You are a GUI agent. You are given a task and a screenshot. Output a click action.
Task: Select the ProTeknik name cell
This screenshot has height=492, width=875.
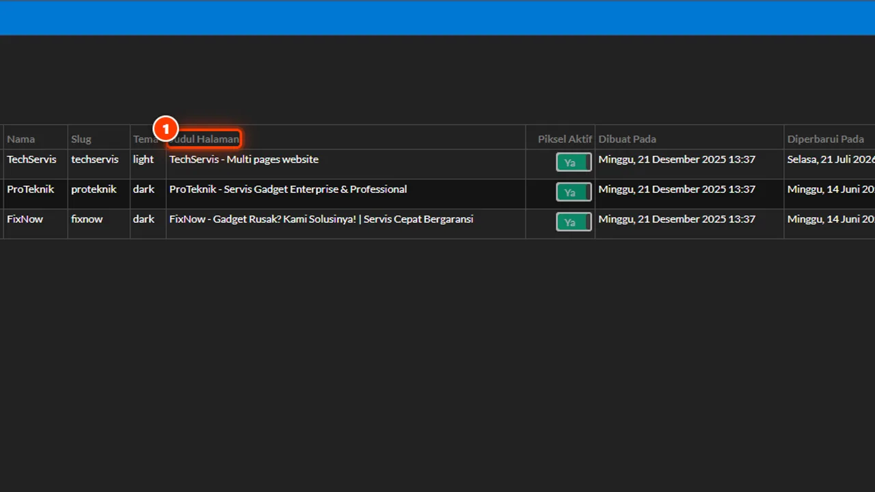[31, 189]
